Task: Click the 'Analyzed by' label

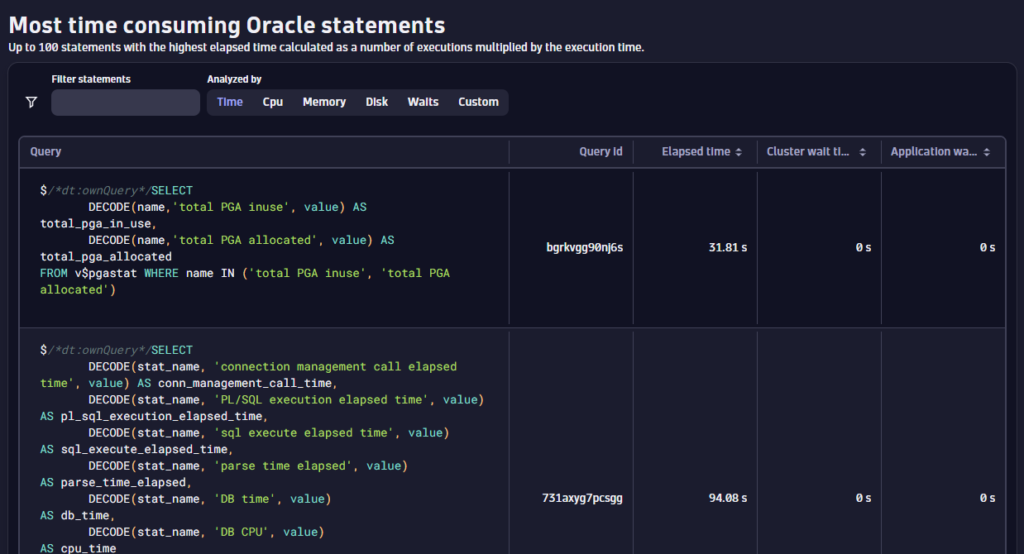Action: [x=234, y=79]
